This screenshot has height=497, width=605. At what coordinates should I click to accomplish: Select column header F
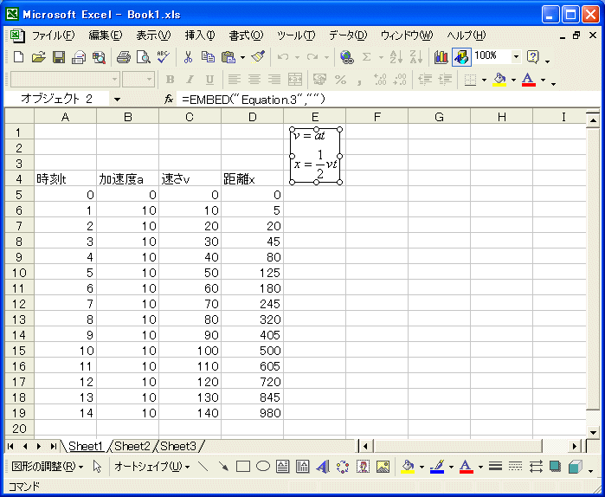pos(377,117)
